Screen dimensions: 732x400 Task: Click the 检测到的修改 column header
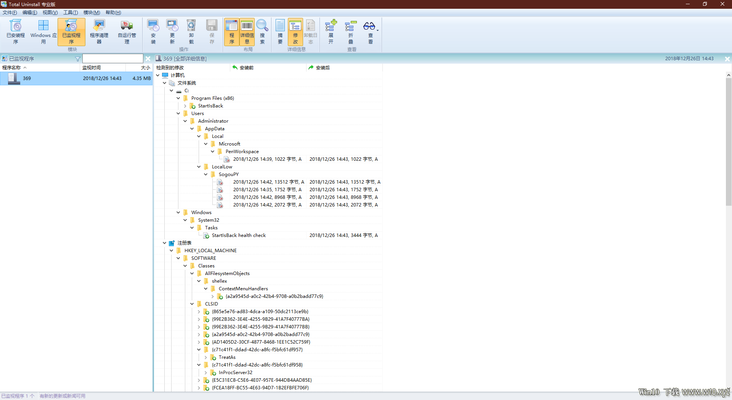pyautogui.click(x=192, y=67)
